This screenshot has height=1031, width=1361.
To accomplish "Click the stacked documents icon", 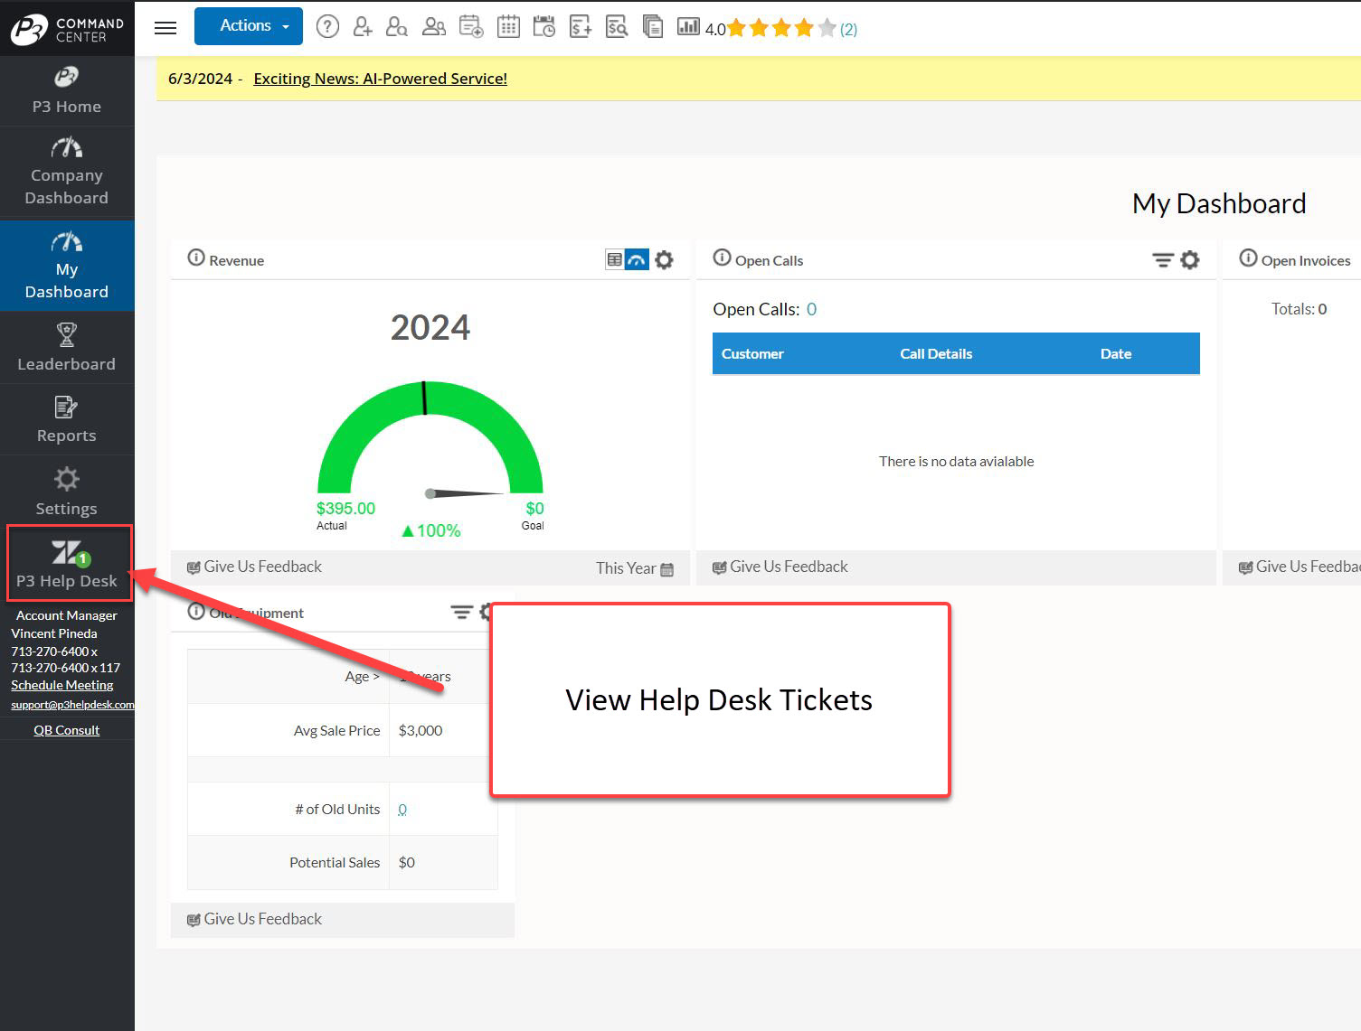I will click(x=652, y=27).
